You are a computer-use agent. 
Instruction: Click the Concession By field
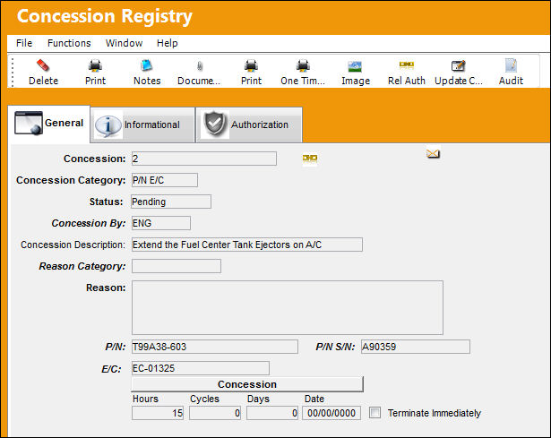click(161, 223)
